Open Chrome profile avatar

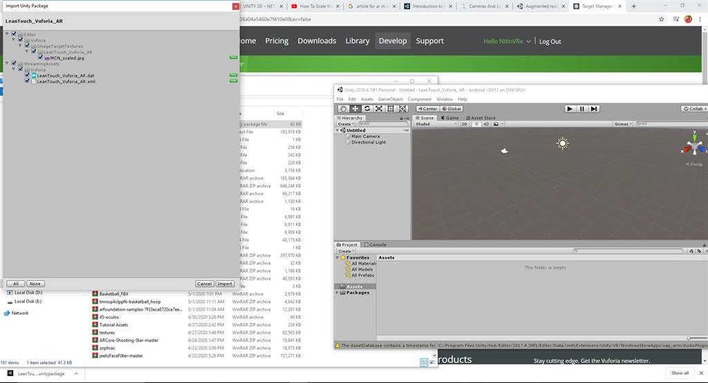(688, 19)
